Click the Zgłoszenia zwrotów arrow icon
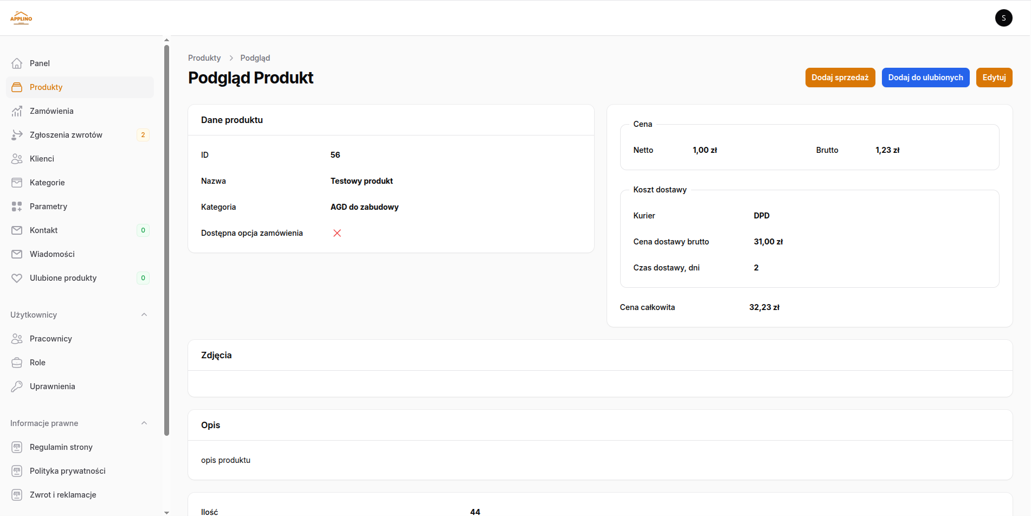The width and height of the screenshot is (1031, 516). pyautogui.click(x=17, y=135)
